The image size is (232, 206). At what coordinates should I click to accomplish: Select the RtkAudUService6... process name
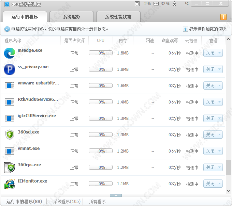[38, 99]
